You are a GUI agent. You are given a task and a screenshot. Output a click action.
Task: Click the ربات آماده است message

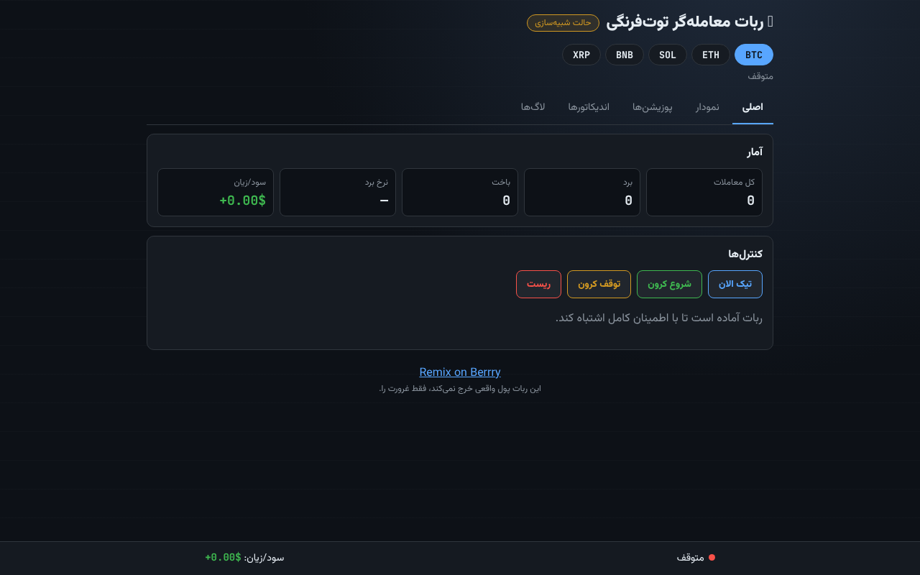pyautogui.click(x=659, y=317)
